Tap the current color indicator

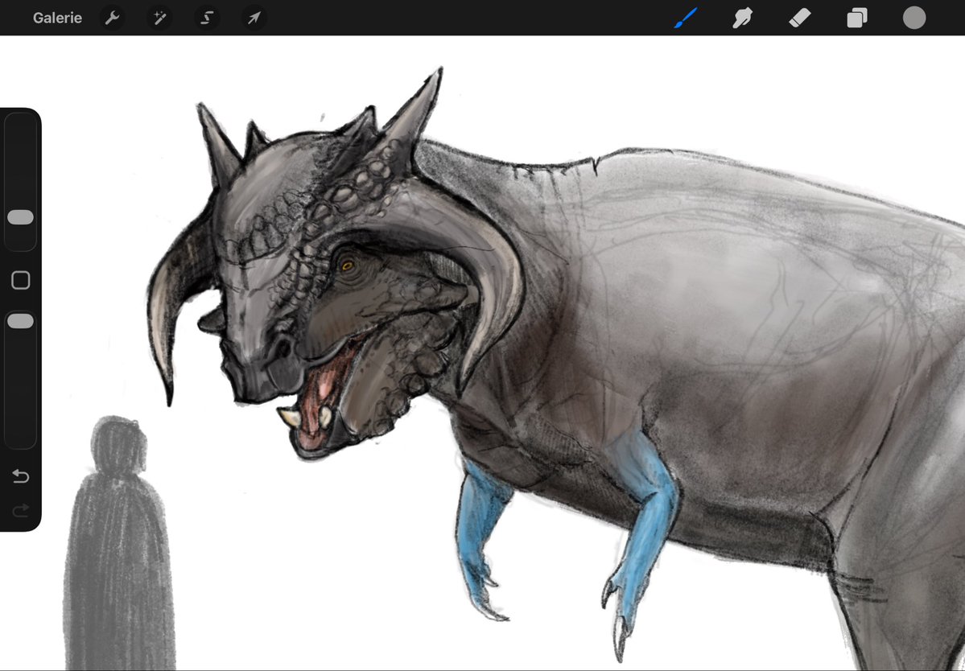(x=913, y=17)
